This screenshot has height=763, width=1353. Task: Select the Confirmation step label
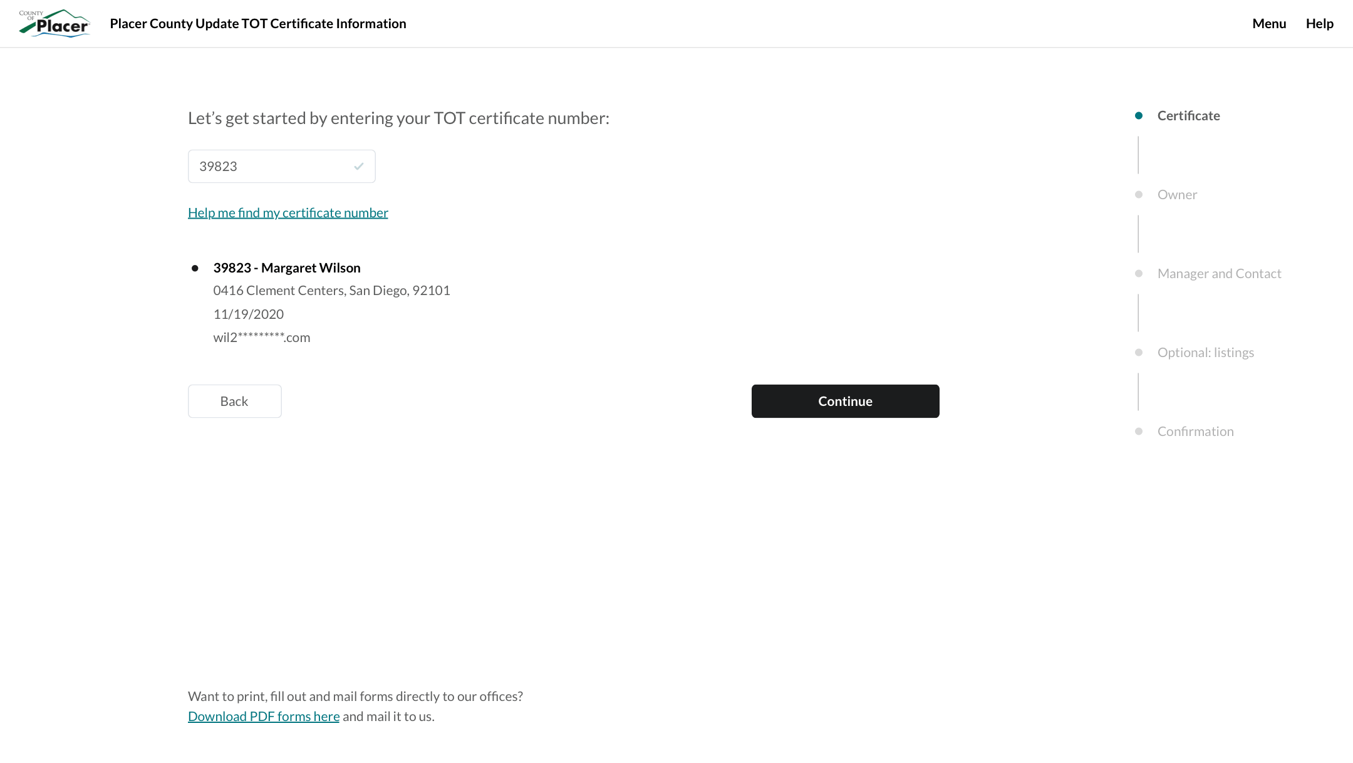tap(1195, 432)
